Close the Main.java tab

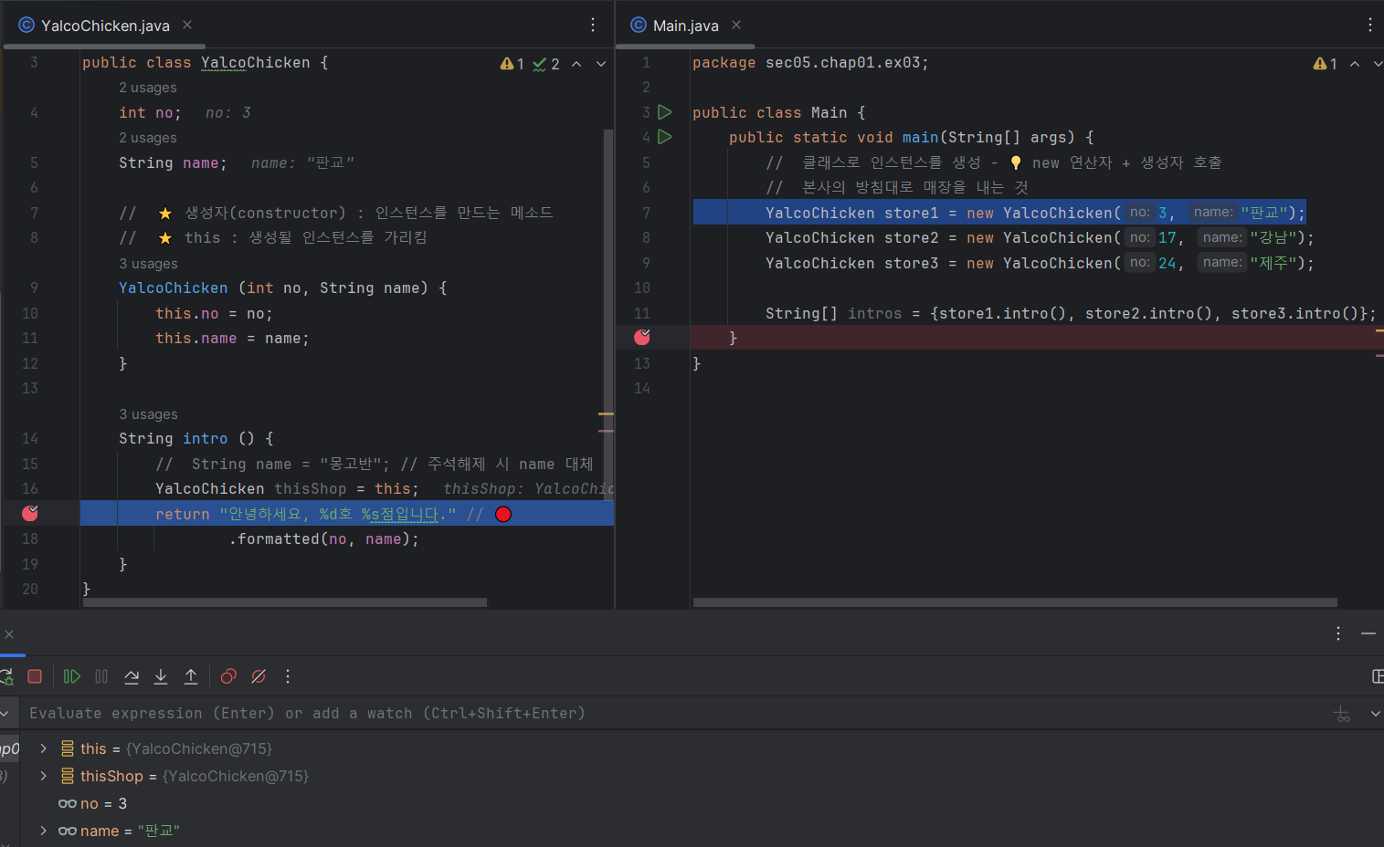click(x=736, y=25)
